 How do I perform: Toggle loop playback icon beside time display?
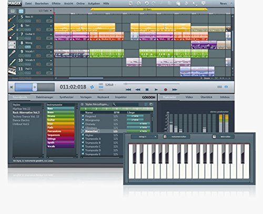92,87
